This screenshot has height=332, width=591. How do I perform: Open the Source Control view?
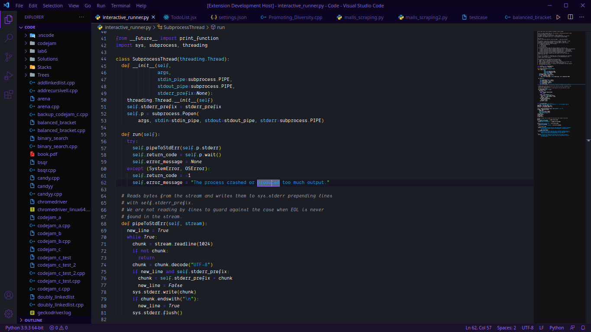coord(9,57)
